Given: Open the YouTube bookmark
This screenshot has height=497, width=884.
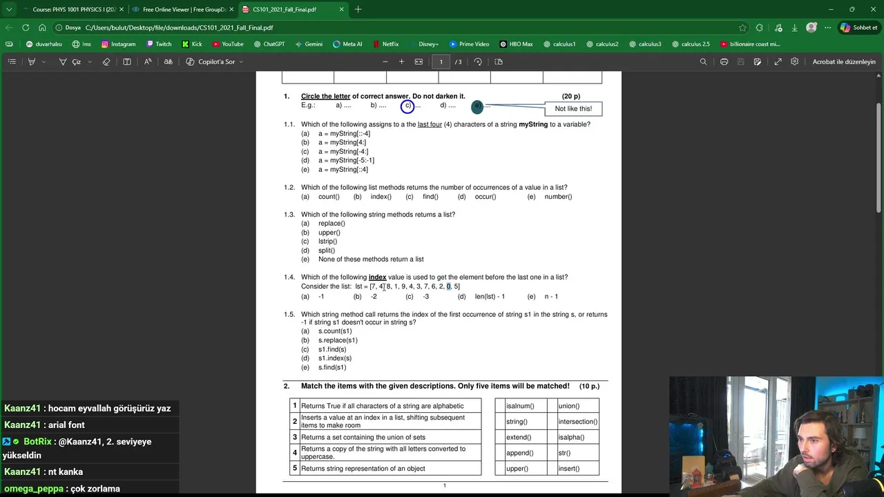Looking at the screenshot, I should pyautogui.click(x=228, y=44).
